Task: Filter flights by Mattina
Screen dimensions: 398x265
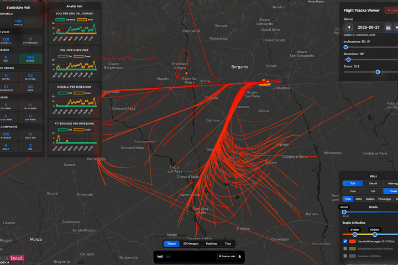Action: (370, 199)
